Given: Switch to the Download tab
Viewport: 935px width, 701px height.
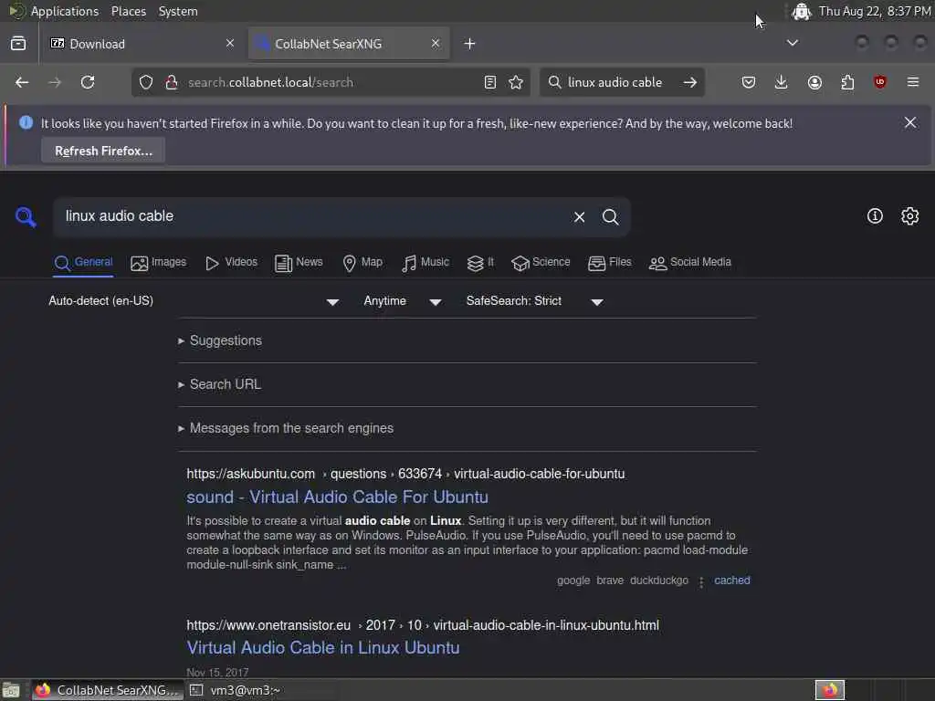Looking at the screenshot, I should tap(143, 44).
